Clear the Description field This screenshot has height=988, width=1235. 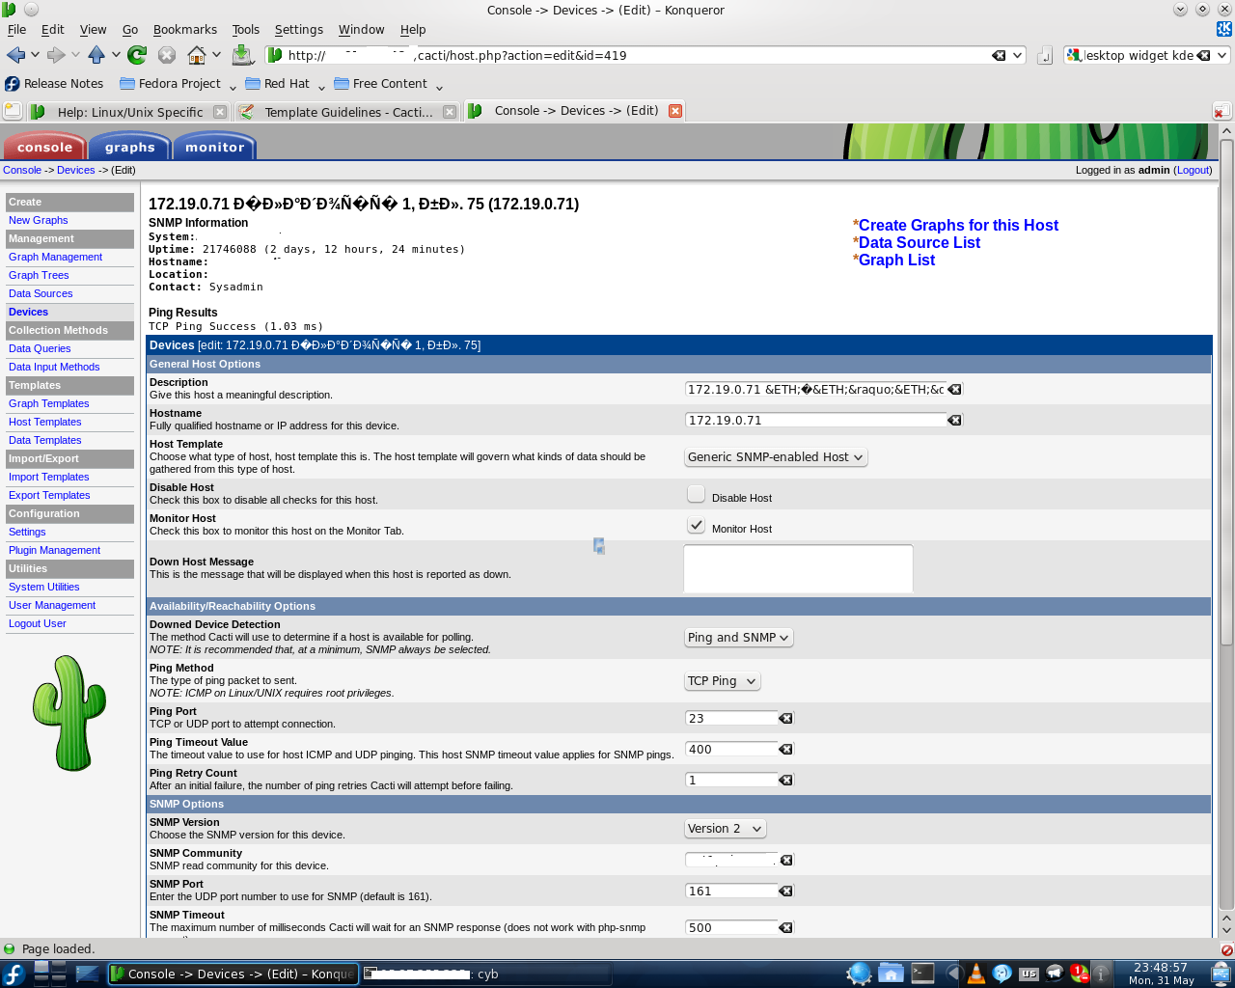pos(954,389)
